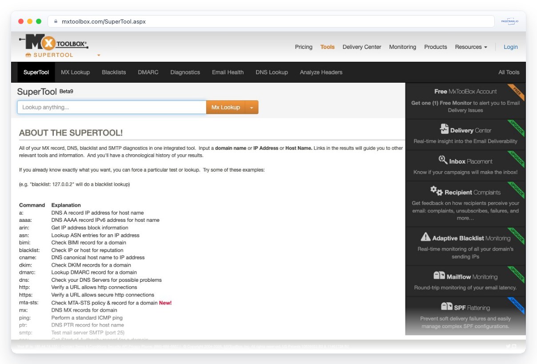Select Tools in top navigation
Image resolution: width=537 pixels, height=364 pixels.
click(328, 47)
